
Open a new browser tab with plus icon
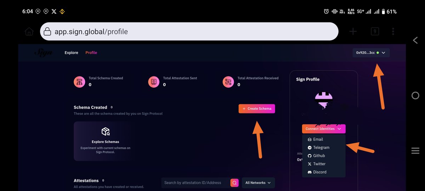(353, 32)
